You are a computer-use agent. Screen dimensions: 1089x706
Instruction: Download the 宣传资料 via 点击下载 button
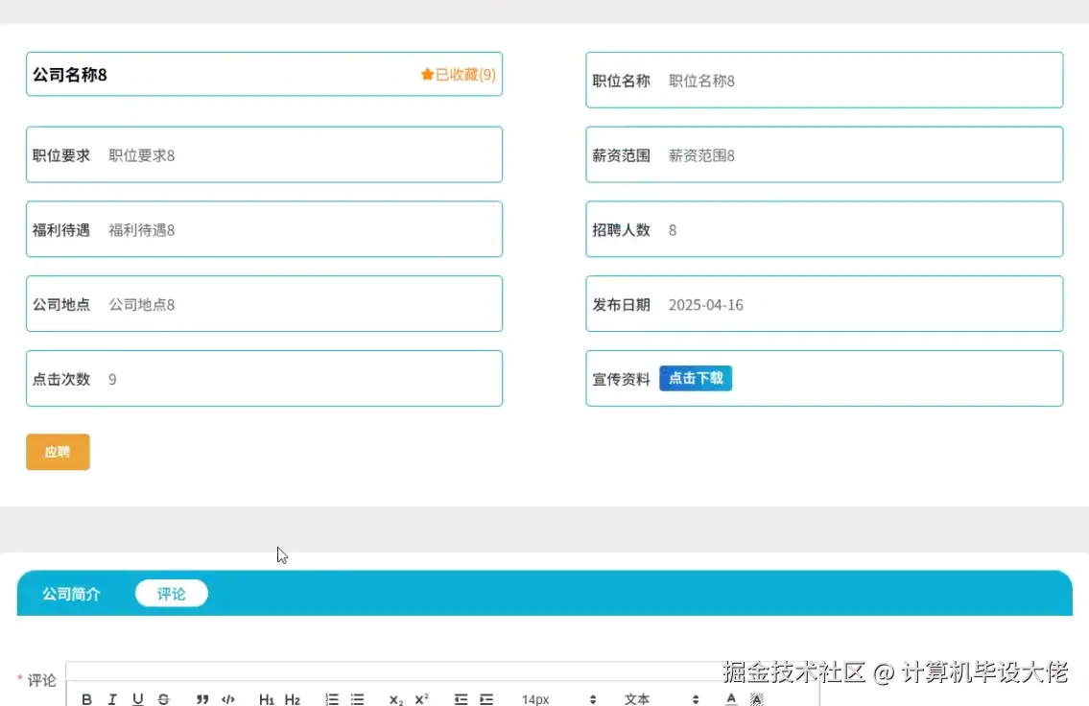[x=695, y=378]
